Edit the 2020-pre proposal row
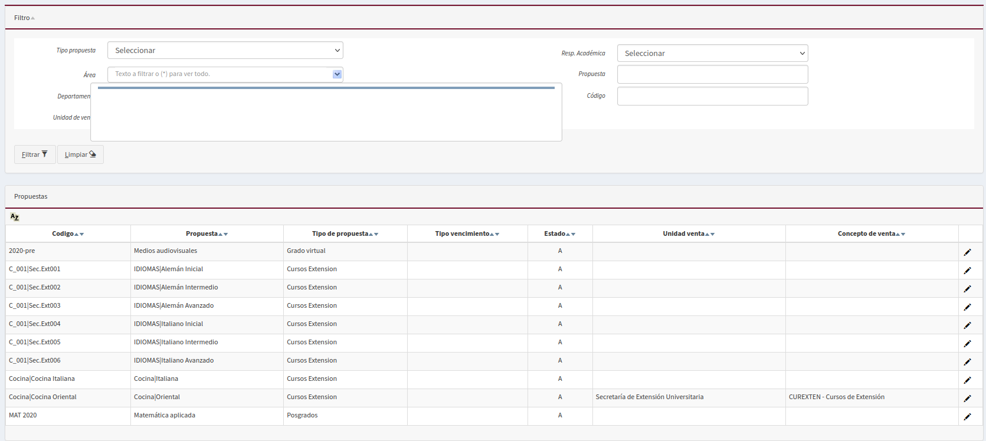The width and height of the screenshot is (986, 441). click(967, 252)
